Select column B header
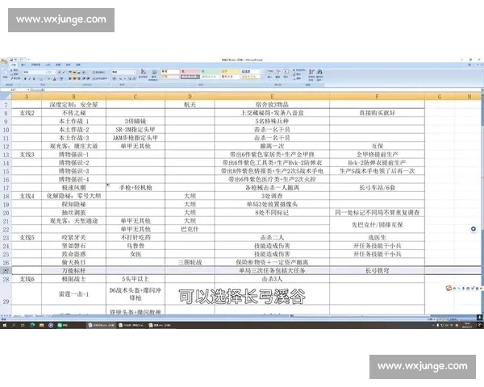This screenshot has width=484, height=387. coord(73,97)
